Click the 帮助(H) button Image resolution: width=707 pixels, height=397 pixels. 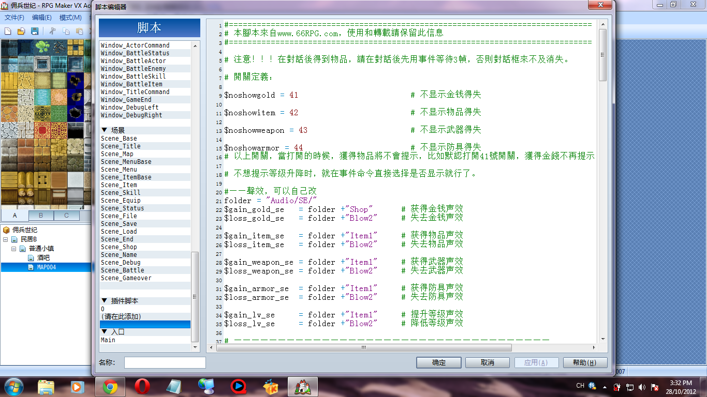tap(585, 362)
